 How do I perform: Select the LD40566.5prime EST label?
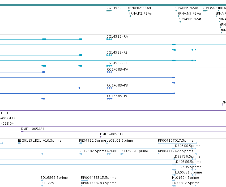(188, 162)
